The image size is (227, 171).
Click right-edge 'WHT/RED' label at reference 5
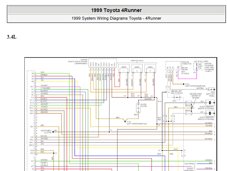point(208,139)
